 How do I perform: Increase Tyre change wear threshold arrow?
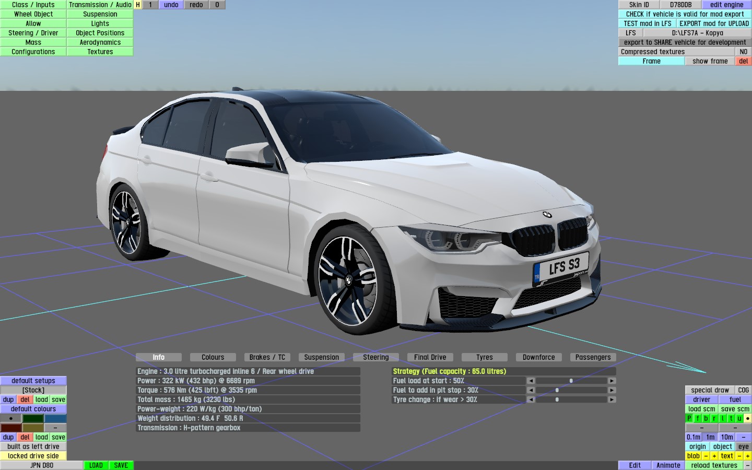[x=612, y=399]
